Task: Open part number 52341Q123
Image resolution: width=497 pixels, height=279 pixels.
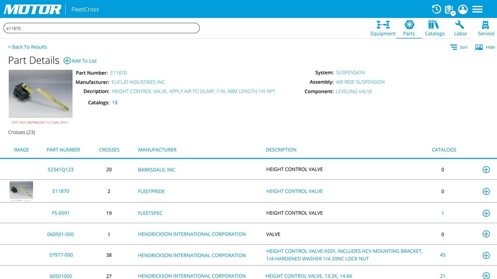Action: (61, 170)
